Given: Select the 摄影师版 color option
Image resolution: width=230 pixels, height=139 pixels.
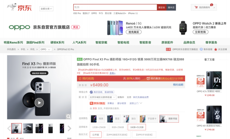Looking at the screenshot, I should [x=169, y=119].
